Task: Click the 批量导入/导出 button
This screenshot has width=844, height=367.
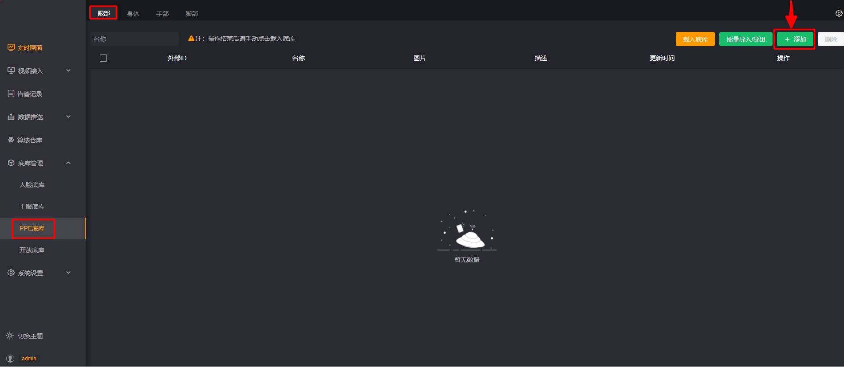Action: (745, 39)
